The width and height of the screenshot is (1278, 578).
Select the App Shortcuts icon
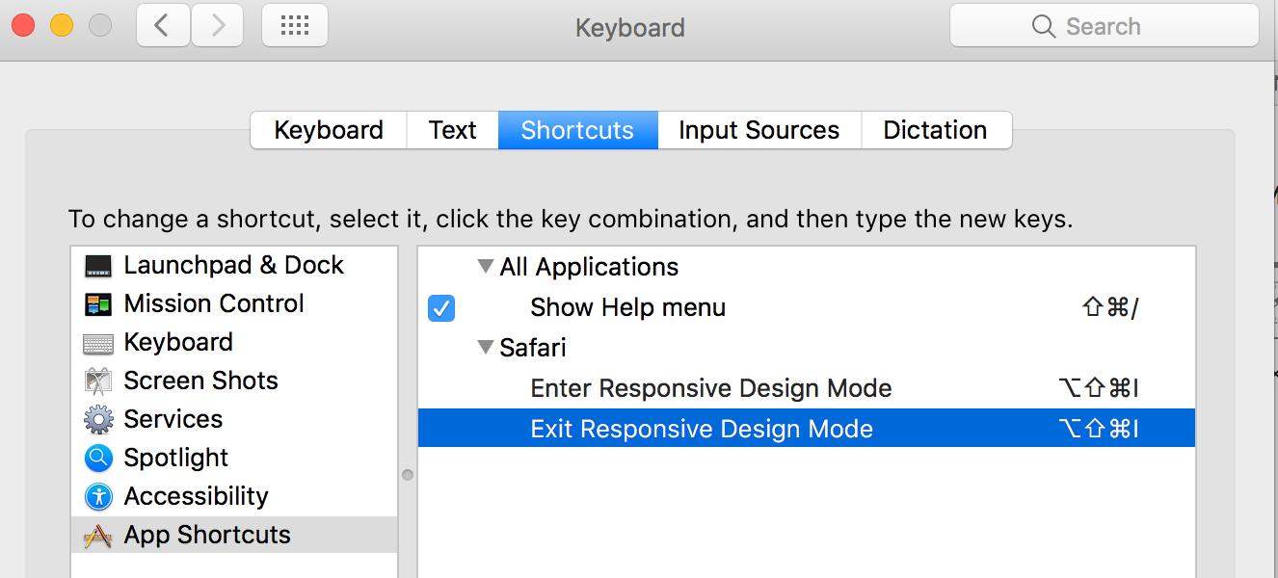click(x=98, y=536)
